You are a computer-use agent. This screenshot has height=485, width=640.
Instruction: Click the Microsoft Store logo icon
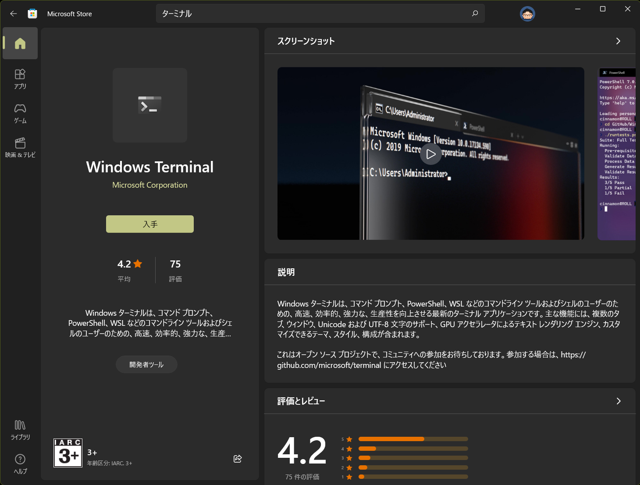32,14
